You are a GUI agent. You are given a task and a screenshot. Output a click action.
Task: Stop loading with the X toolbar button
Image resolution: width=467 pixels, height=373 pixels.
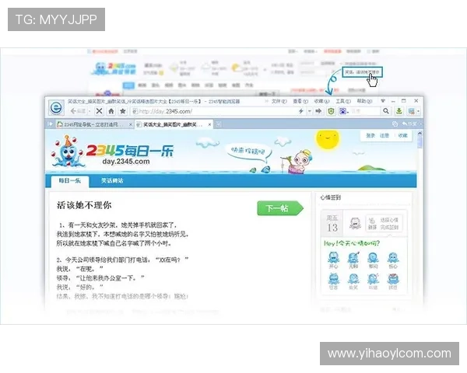(x=99, y=111)
